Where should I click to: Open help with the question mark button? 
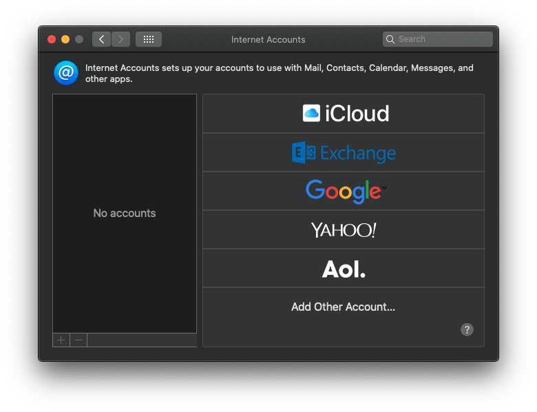467,330
